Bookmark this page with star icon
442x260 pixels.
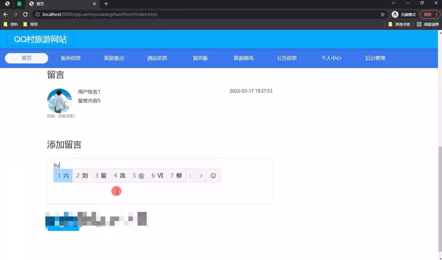(x=383, y=14)
